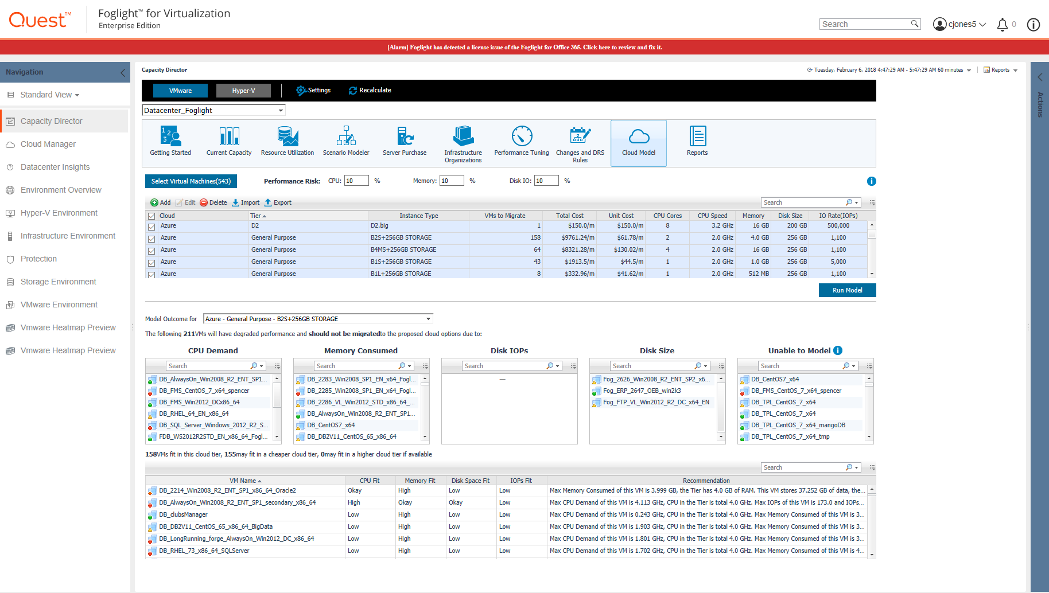Click the Current Capacity icon
Screen dimensions: 1049x593
click(x=229, y=136)
